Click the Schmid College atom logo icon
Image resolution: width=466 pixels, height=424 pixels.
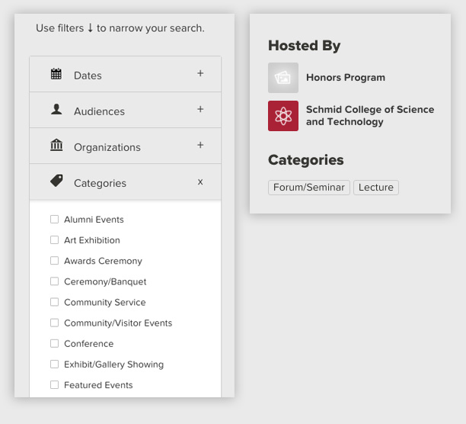click(x=283, y=116)
